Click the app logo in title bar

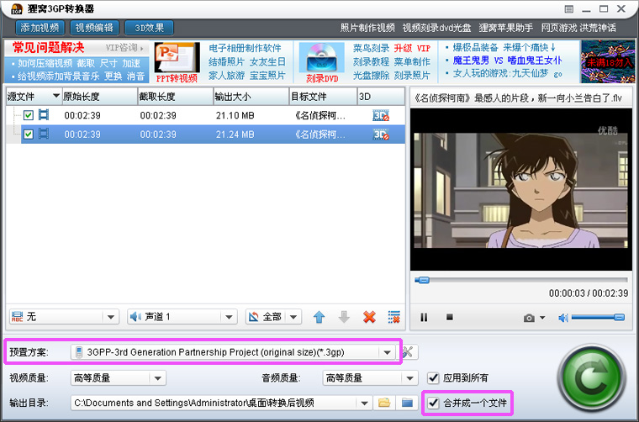point(17,8)
